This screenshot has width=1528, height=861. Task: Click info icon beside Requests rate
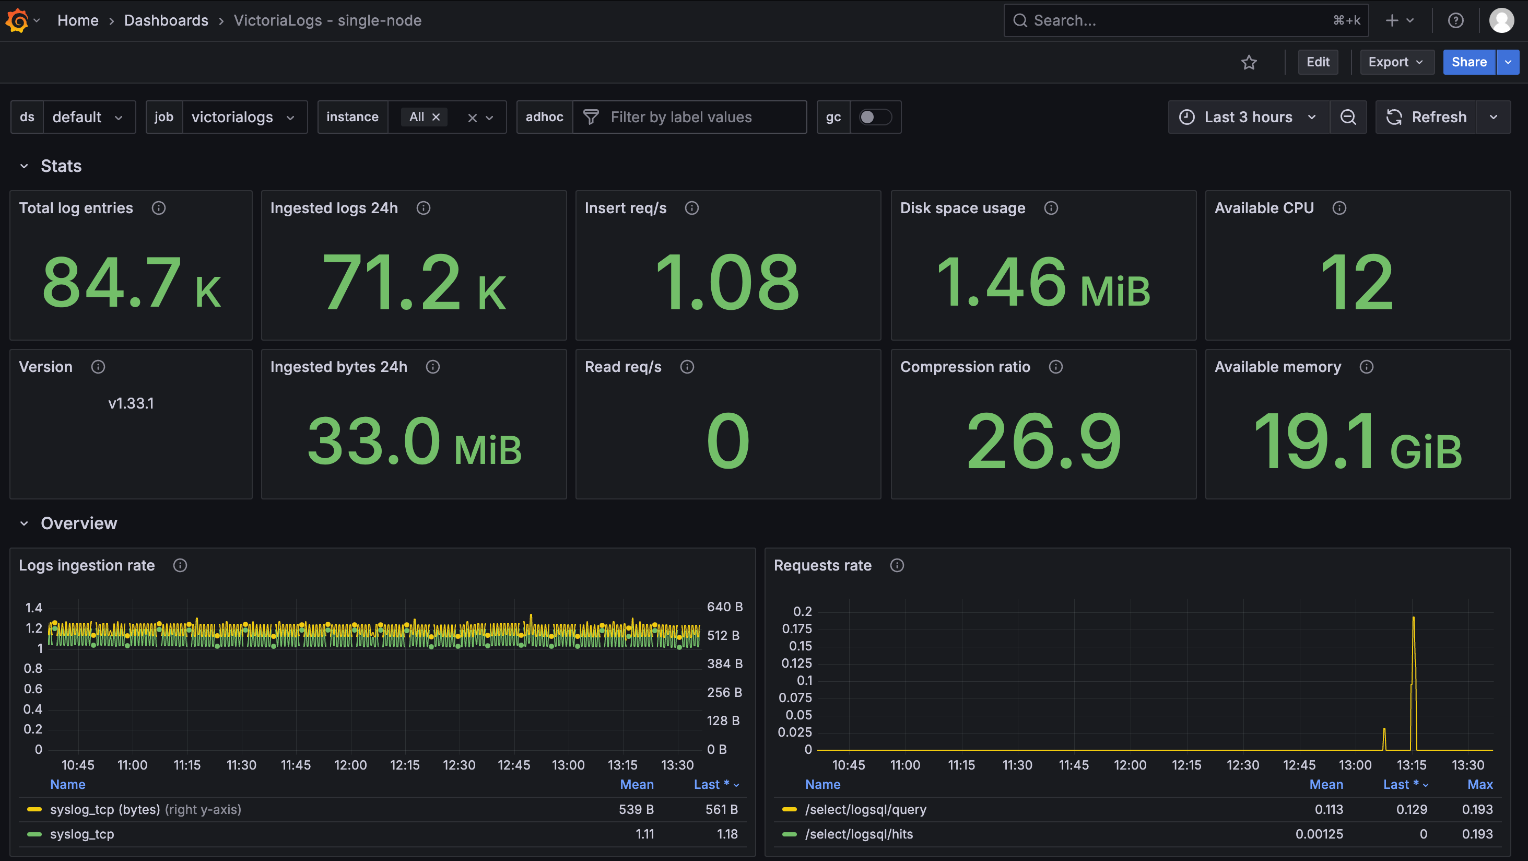[x=897, y=565]
